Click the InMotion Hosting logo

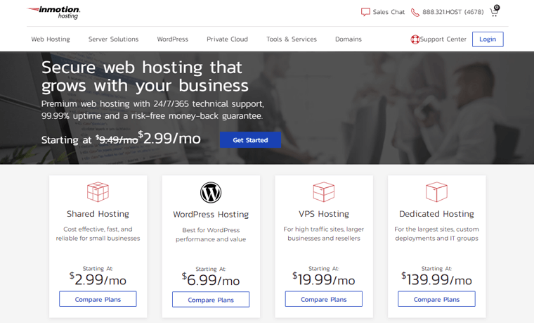[54, 11]
